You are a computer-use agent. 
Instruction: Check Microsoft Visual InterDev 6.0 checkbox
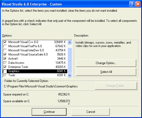click(5, 50)
